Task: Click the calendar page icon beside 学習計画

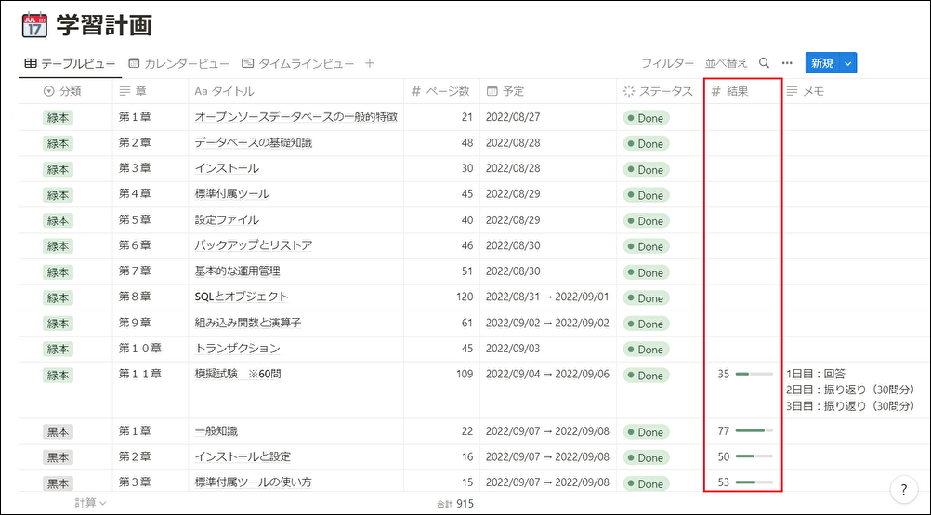Action: coord(33,25)
